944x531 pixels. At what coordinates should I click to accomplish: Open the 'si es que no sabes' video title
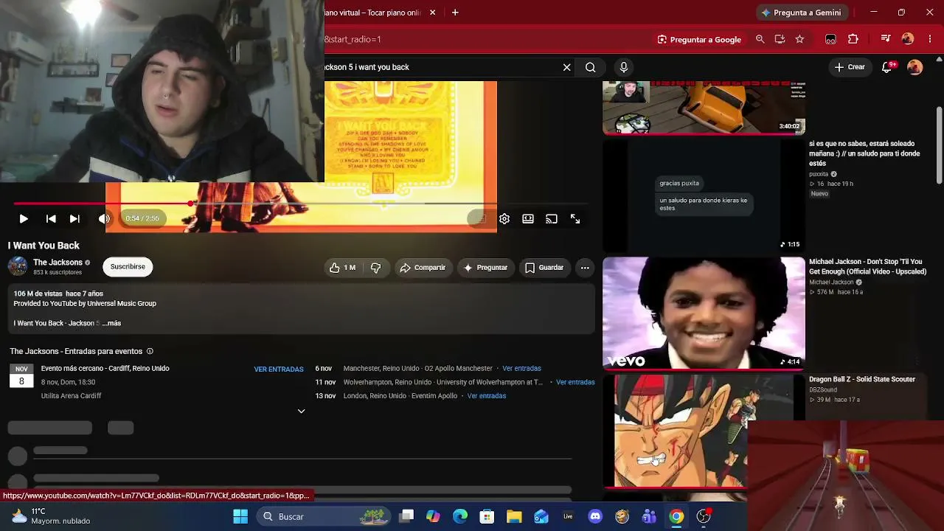864,153
